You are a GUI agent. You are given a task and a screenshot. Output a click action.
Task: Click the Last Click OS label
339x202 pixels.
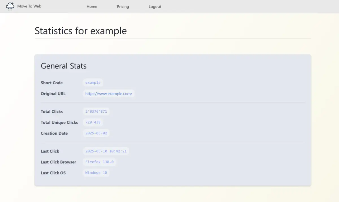coord(53,173)
